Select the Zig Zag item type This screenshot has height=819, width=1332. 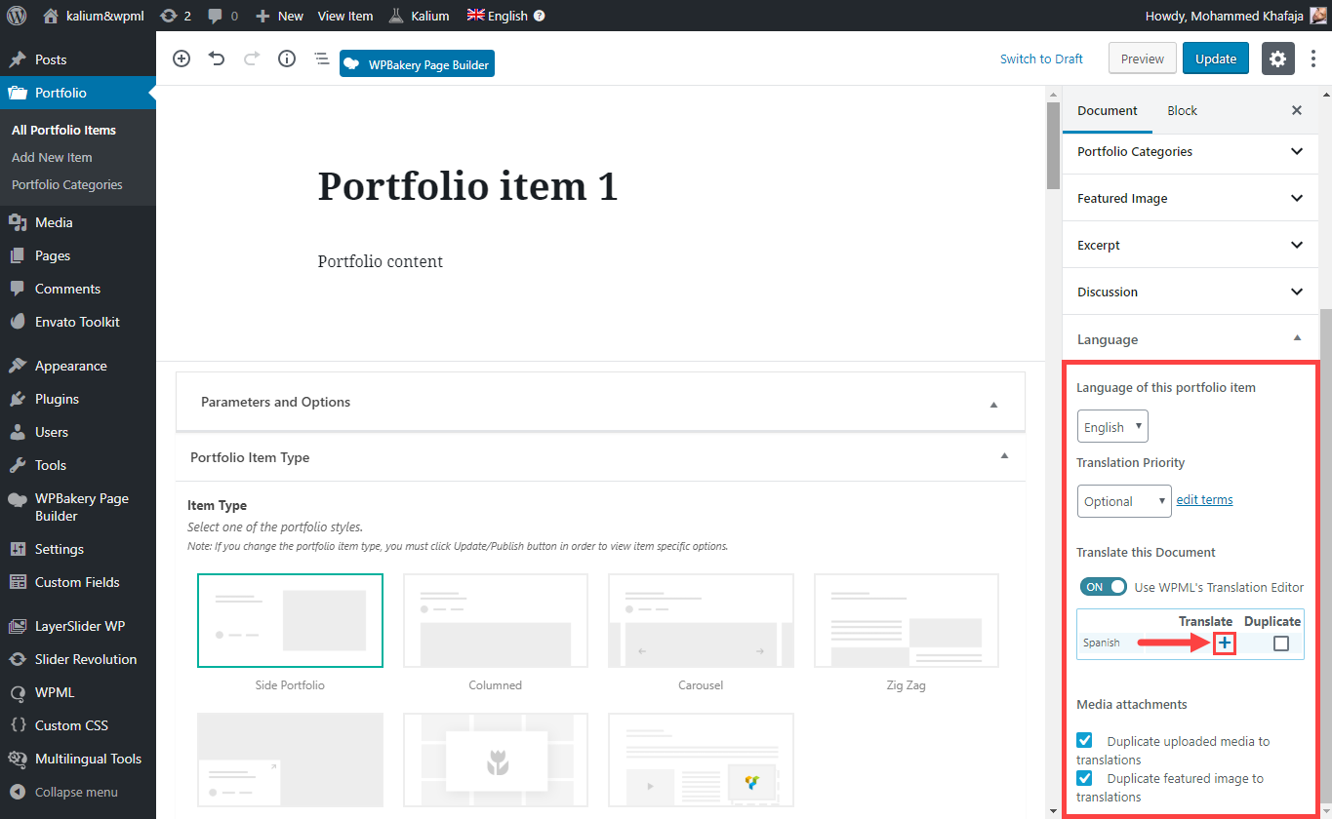tap(906, 620)
